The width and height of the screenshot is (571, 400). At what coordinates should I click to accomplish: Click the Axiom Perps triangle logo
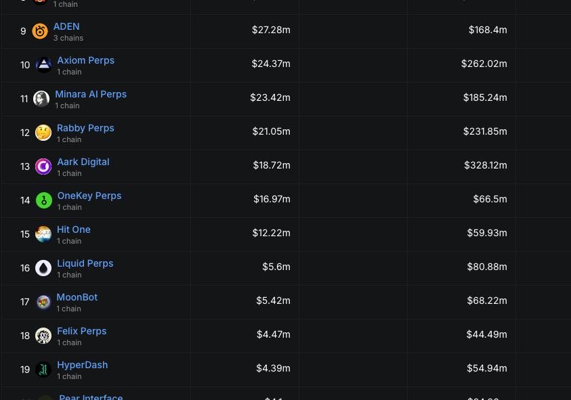pos(44,65)
